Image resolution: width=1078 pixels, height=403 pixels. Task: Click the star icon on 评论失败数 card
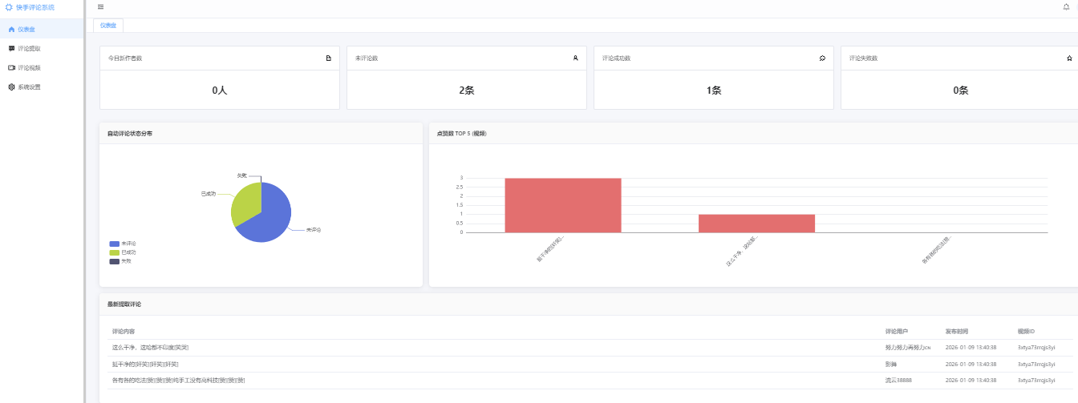point(1069,58)
